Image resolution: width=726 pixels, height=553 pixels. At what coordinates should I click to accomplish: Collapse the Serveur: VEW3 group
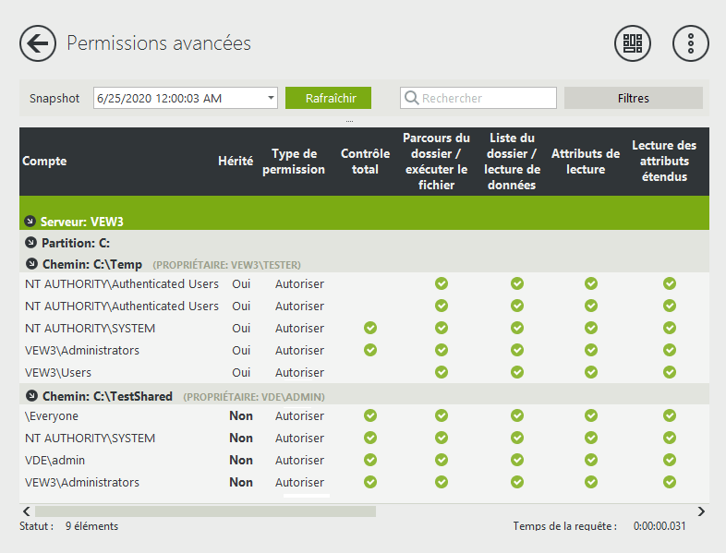pyautogui.click(x=30, y=222)
